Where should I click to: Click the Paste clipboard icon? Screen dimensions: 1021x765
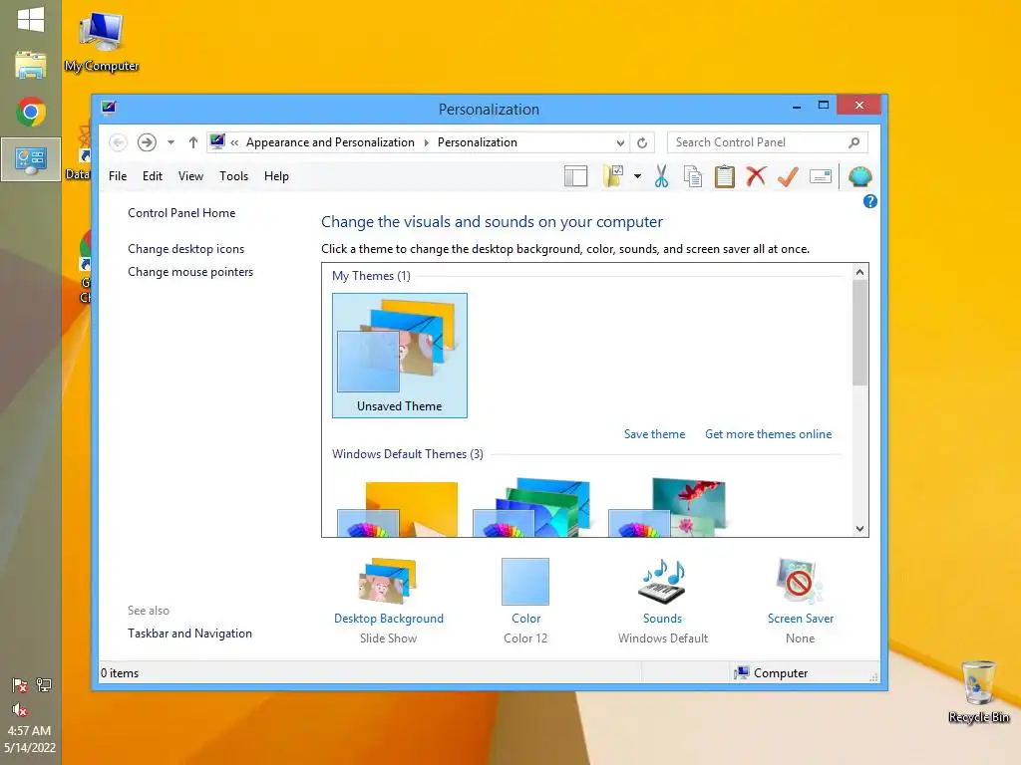(724, 176)
